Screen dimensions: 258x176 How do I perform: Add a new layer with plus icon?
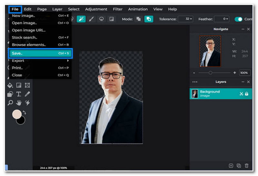pos(231,166)
